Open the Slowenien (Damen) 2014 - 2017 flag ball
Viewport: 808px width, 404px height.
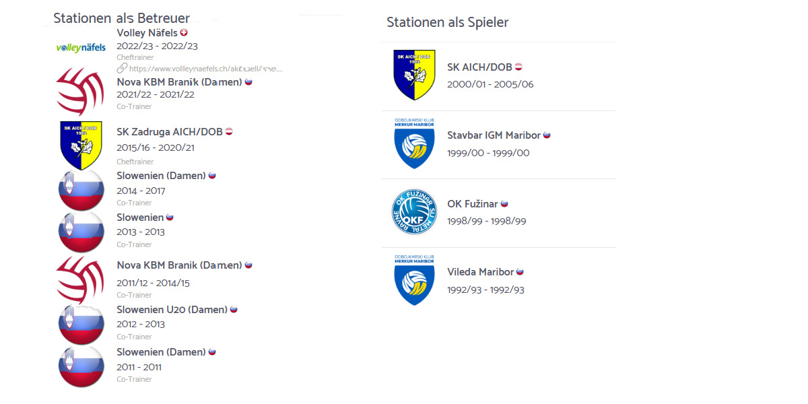tap(81, 190)
